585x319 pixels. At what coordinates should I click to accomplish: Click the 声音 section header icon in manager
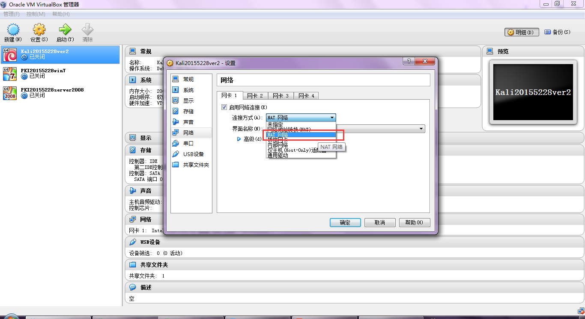click(x=133, y=191)
